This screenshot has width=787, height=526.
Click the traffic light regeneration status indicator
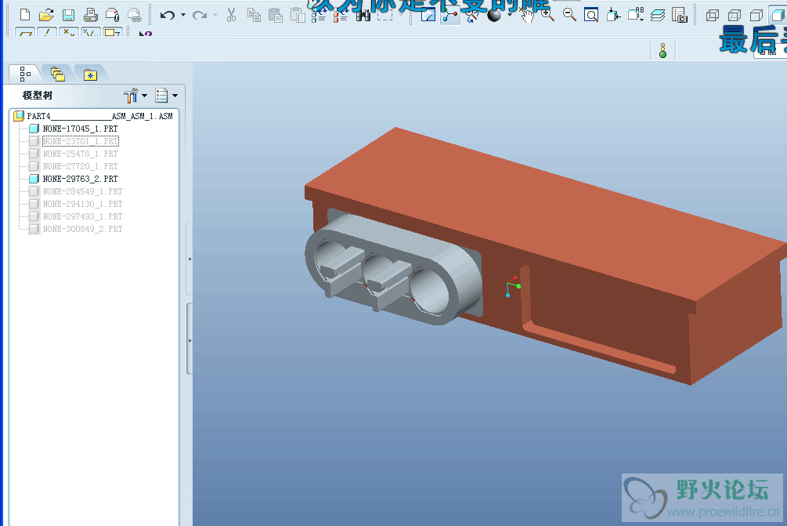(662, 51)
